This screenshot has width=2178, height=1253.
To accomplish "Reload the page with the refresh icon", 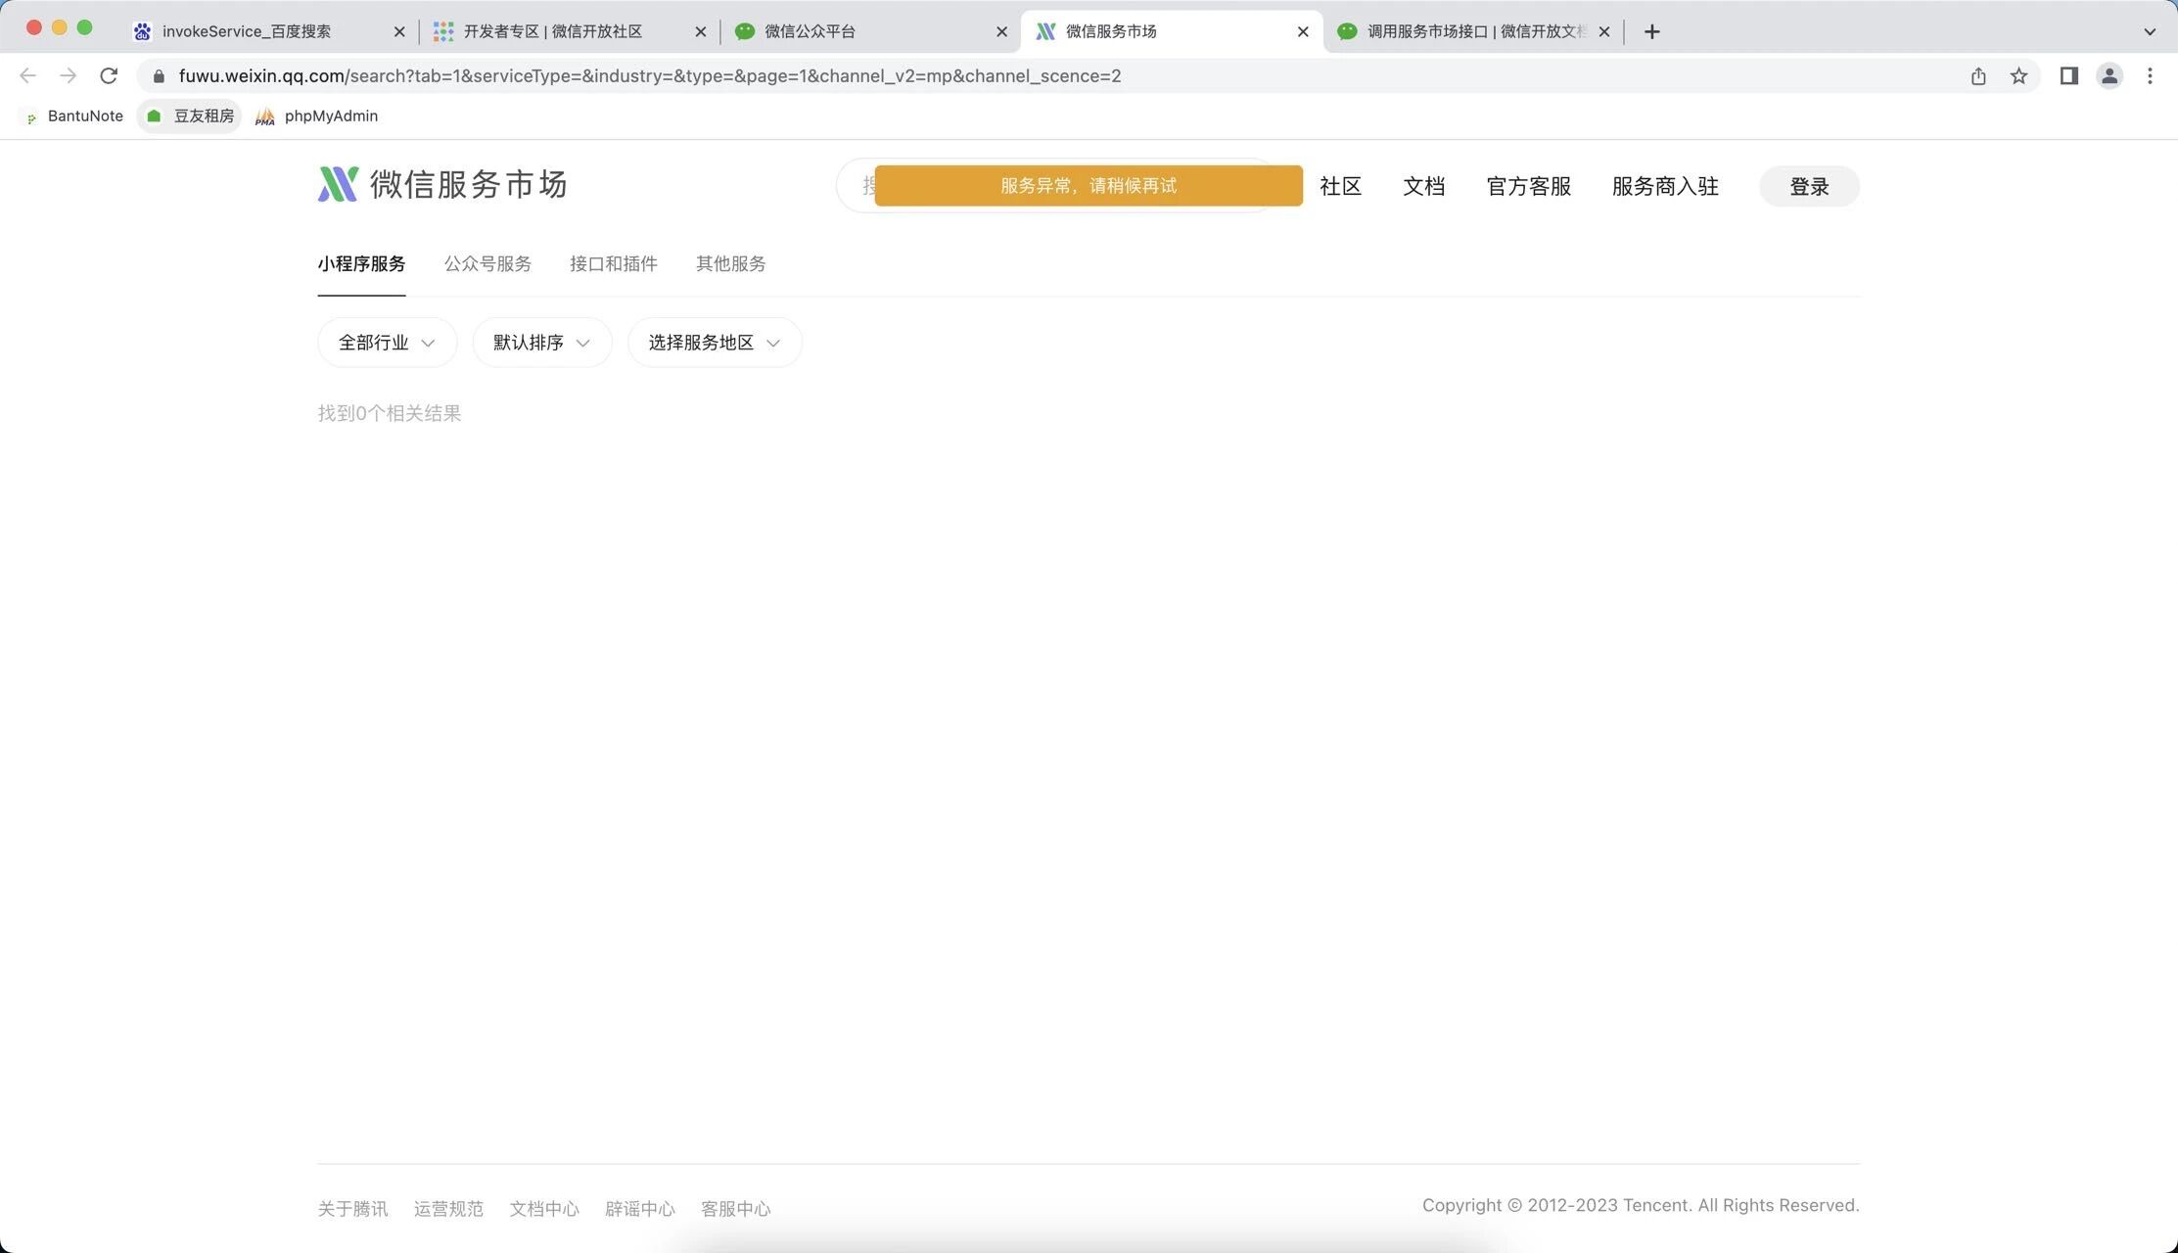I will click(109, 75).
